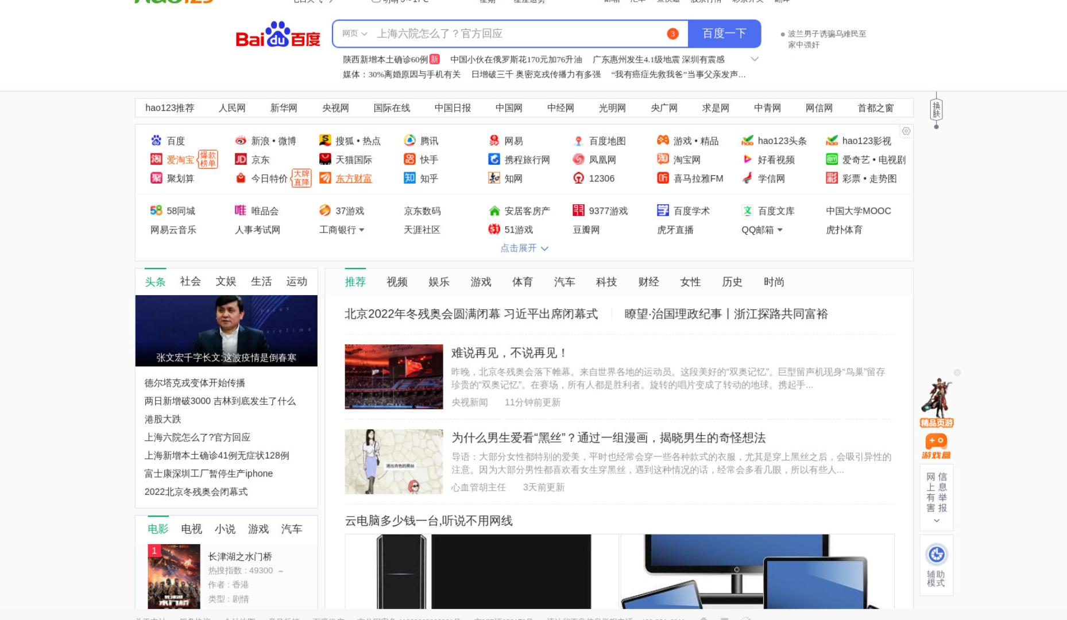Viewport: 1067px width, 620px height.
Task: Click the 好看视频 play icon
Action: (x=747, y=160)
